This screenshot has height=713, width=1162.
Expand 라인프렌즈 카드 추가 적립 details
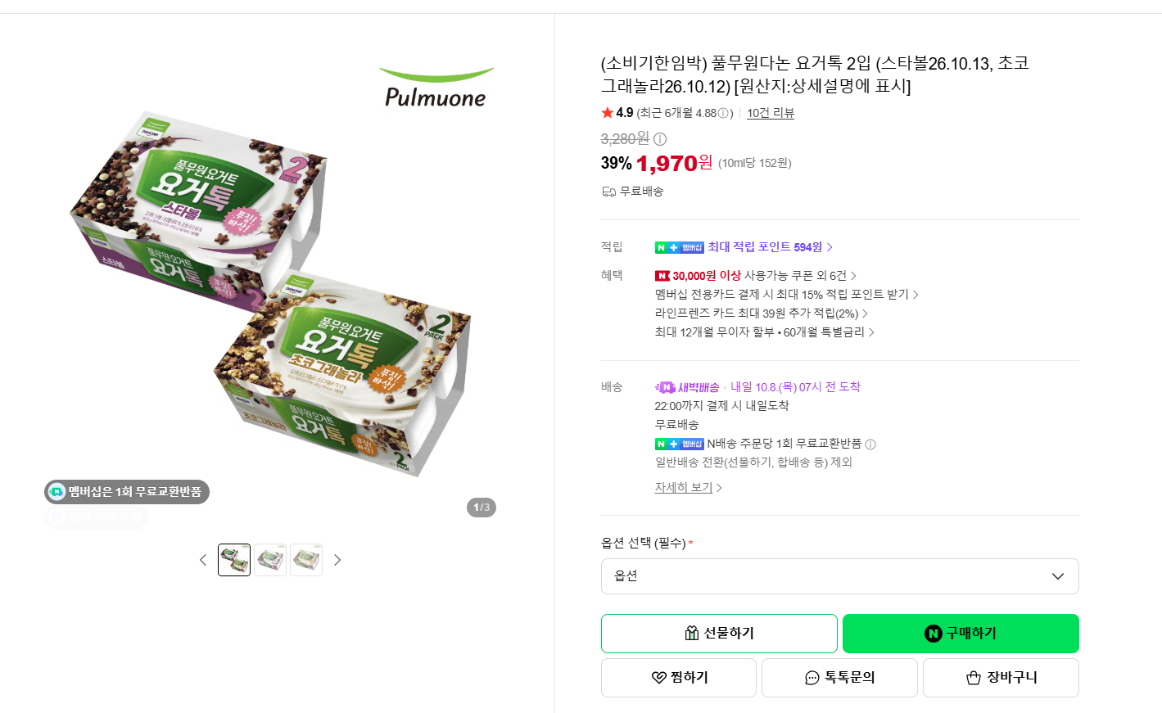click(x=761, y=314)
